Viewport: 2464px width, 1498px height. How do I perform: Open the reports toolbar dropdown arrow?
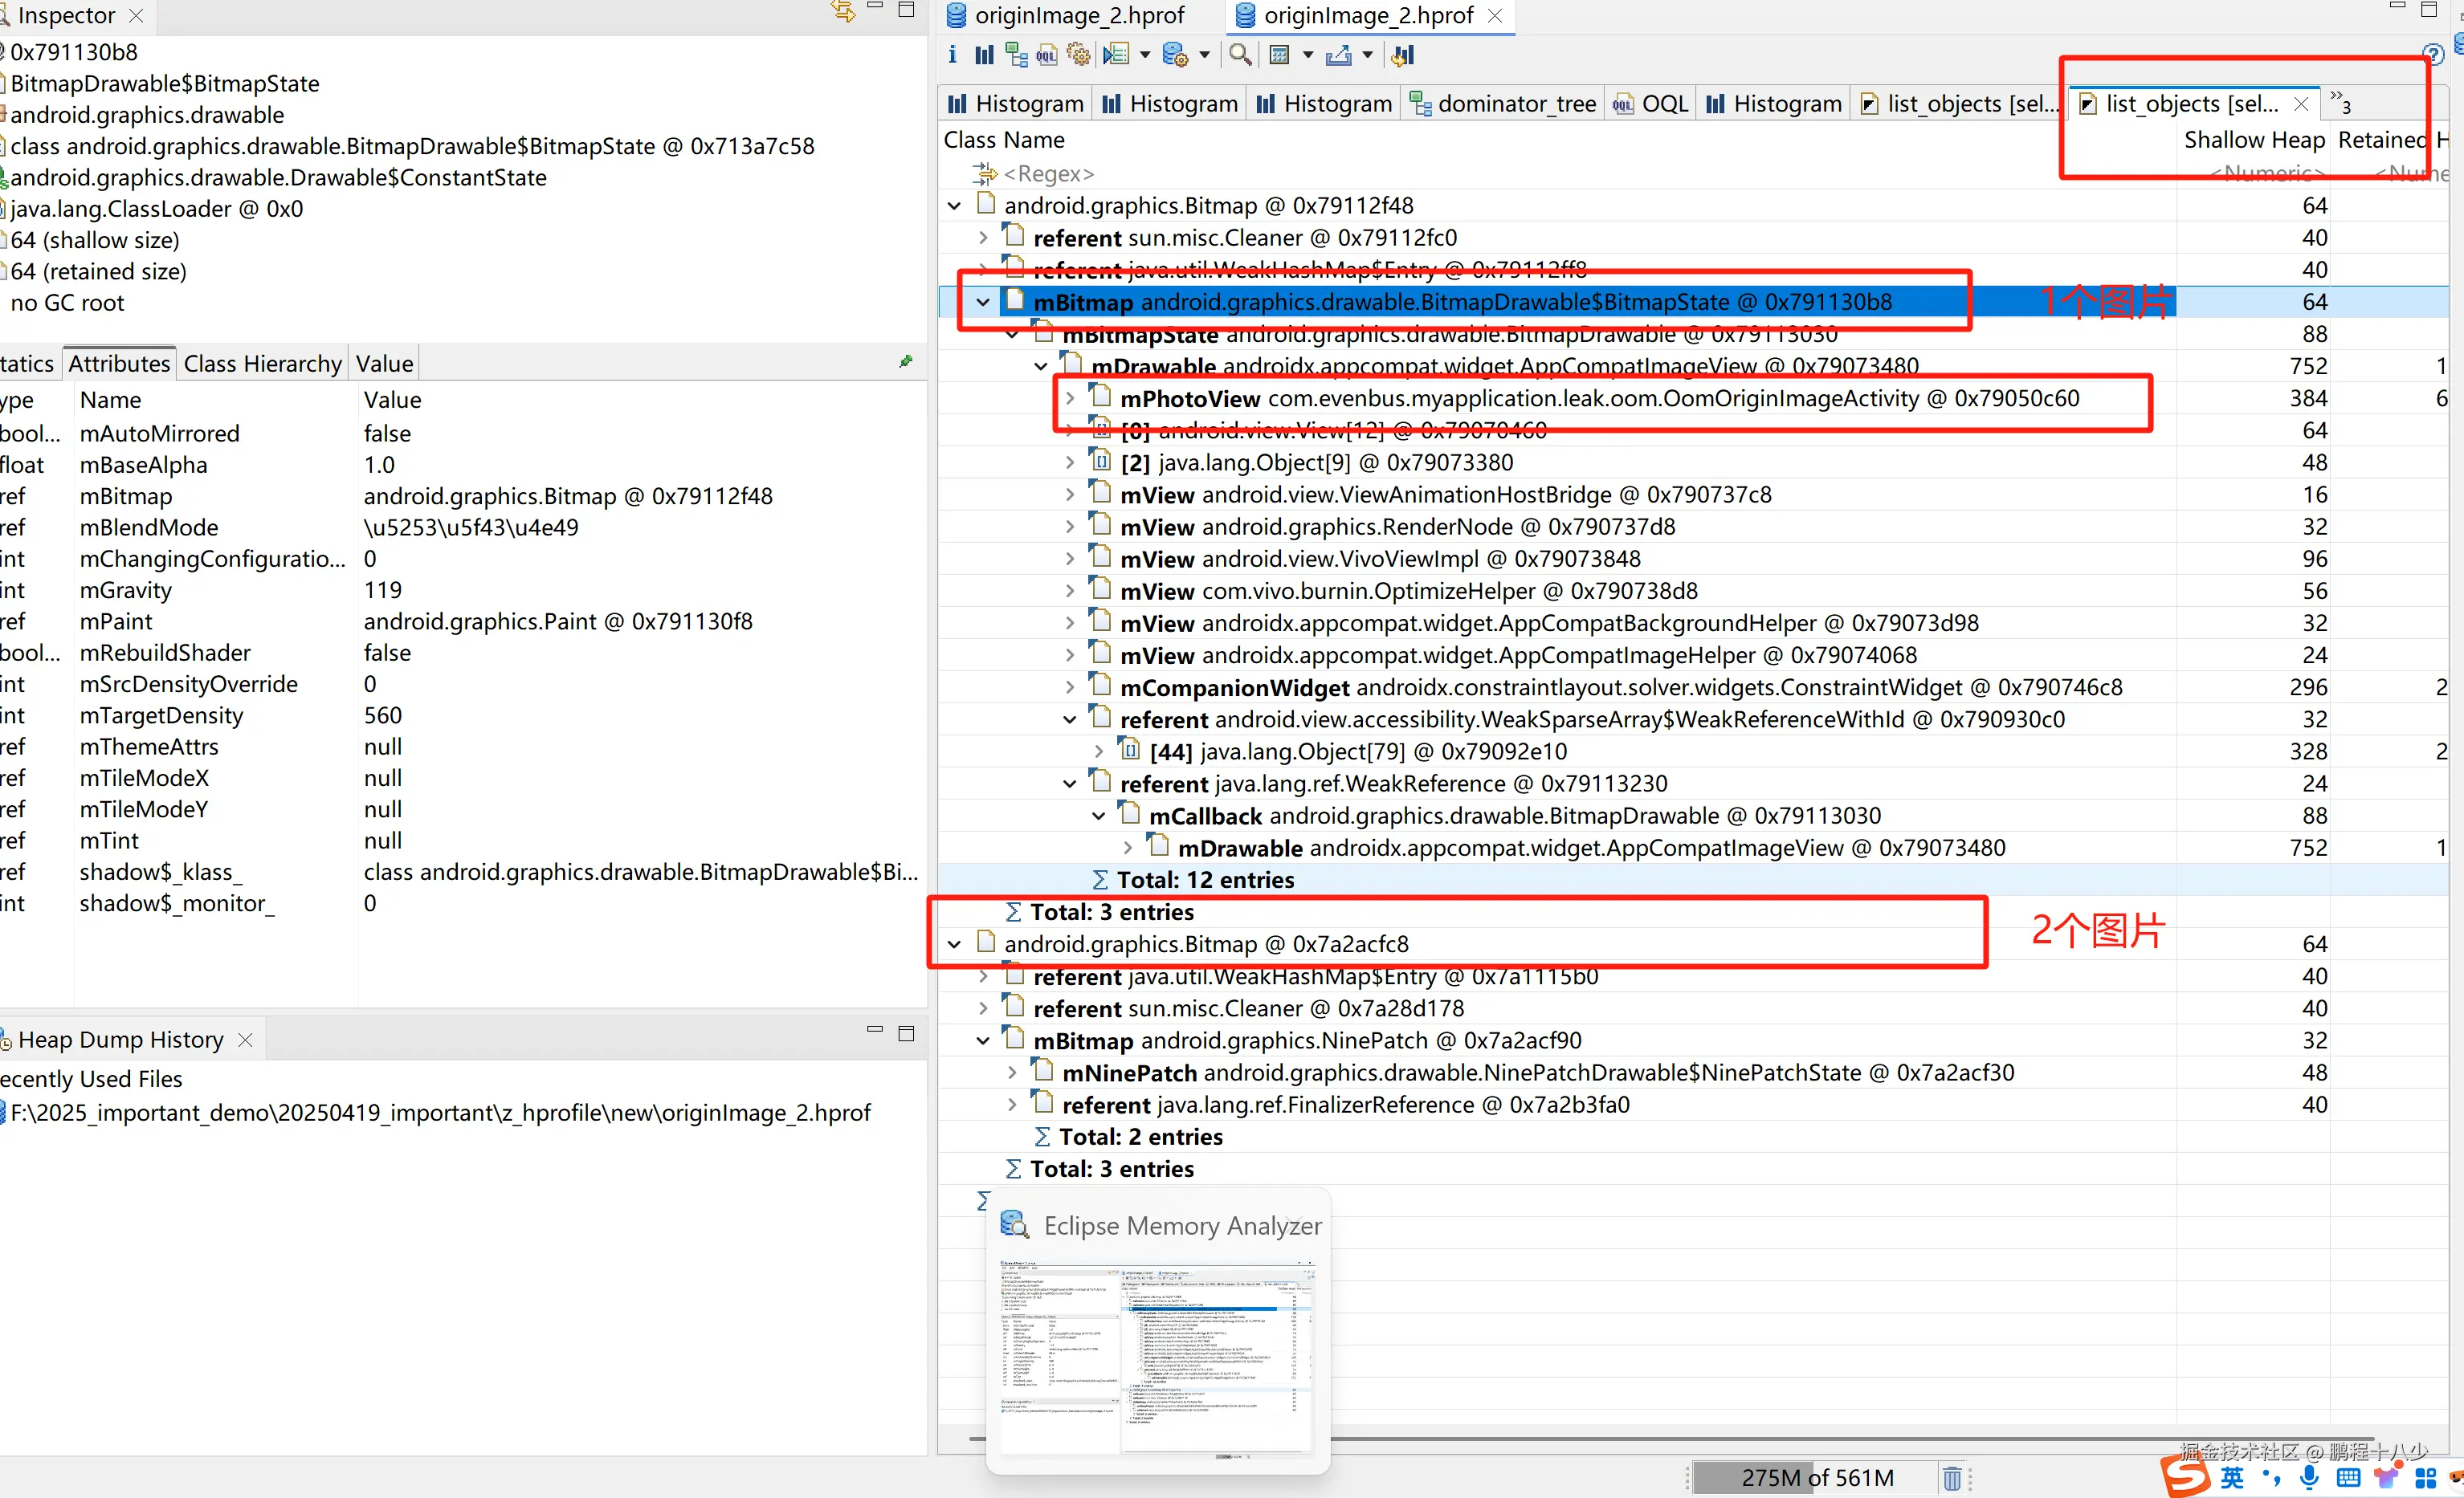(1145, 55)
